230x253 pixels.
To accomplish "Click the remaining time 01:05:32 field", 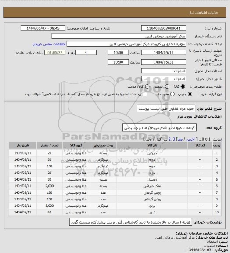I will [55, 53].
